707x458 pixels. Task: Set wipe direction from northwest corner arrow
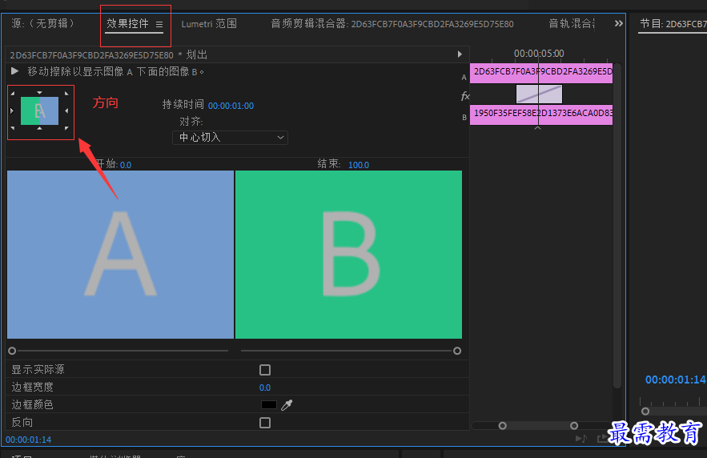click(x=13, y=94)
